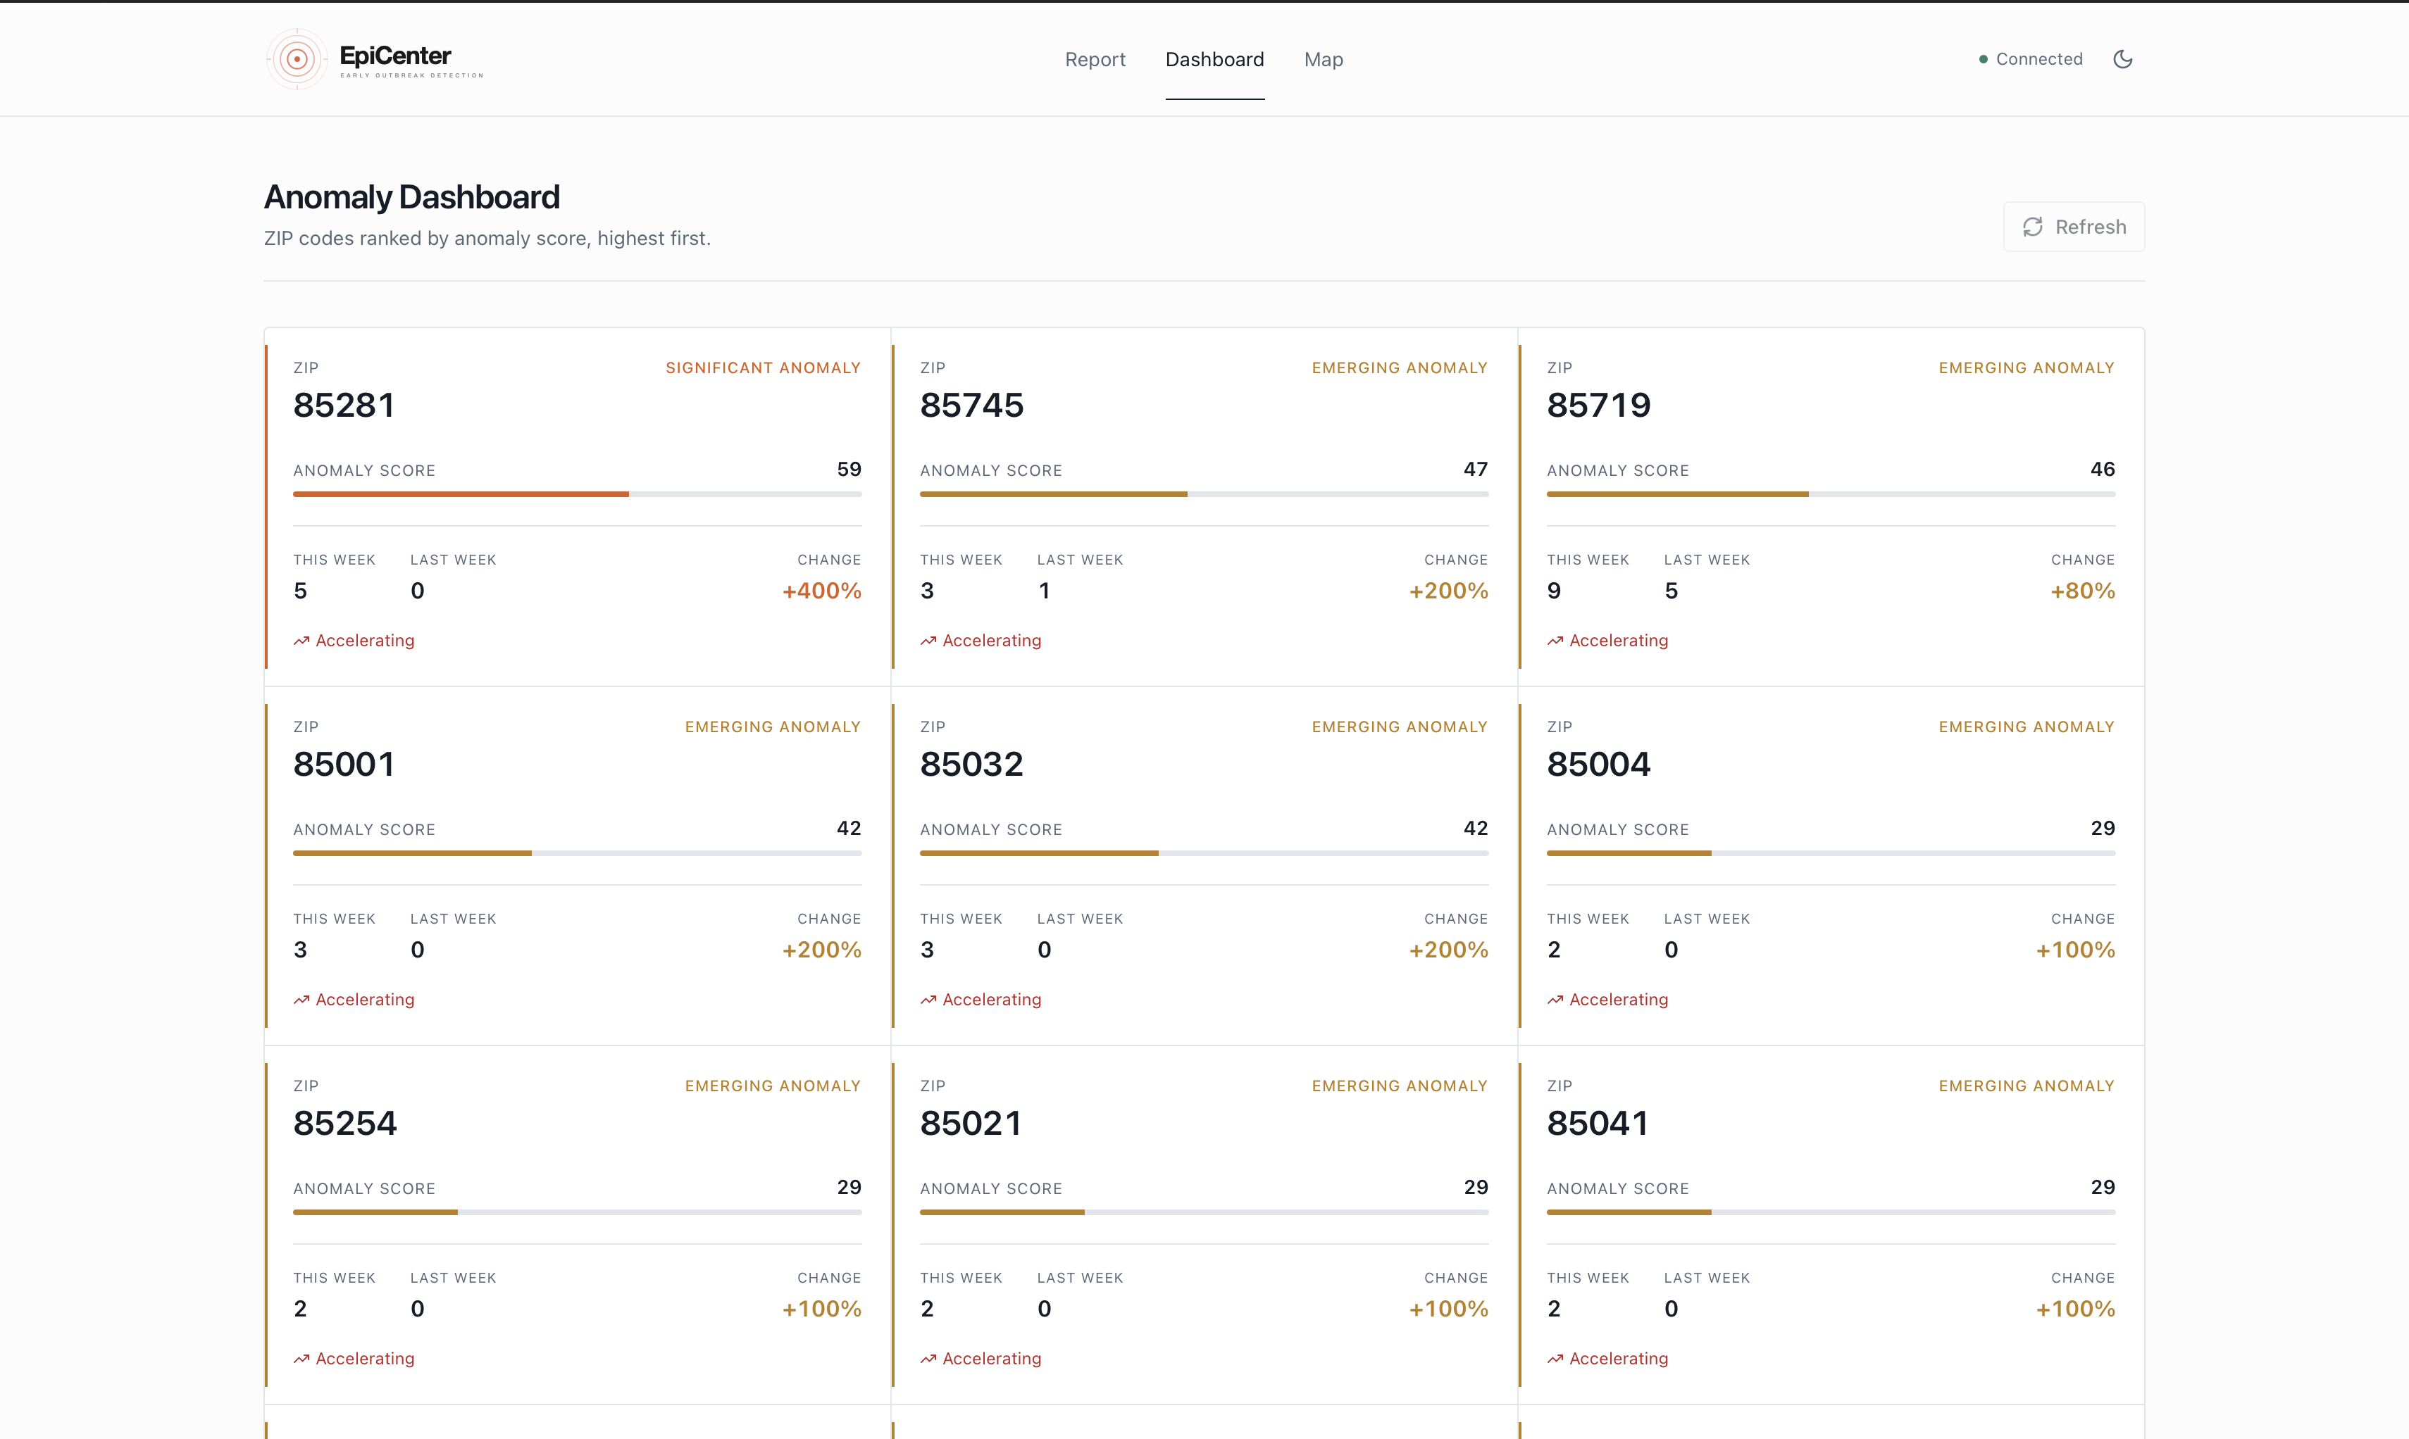Click the accelerating trend icon on ZIP 85719
The height and width of the screenshot is (1439, 2409).
(1555, 641)
